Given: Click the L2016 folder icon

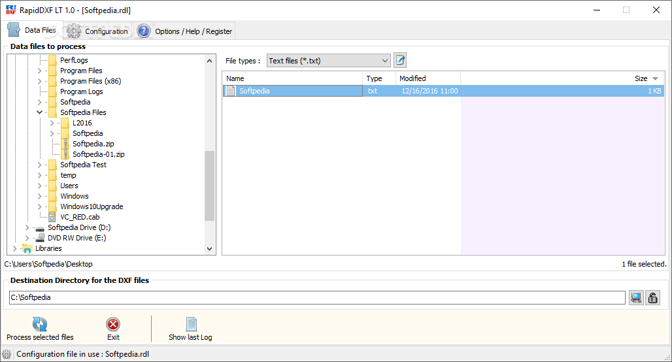Looking at the screenshot, I should click(65, 123).
